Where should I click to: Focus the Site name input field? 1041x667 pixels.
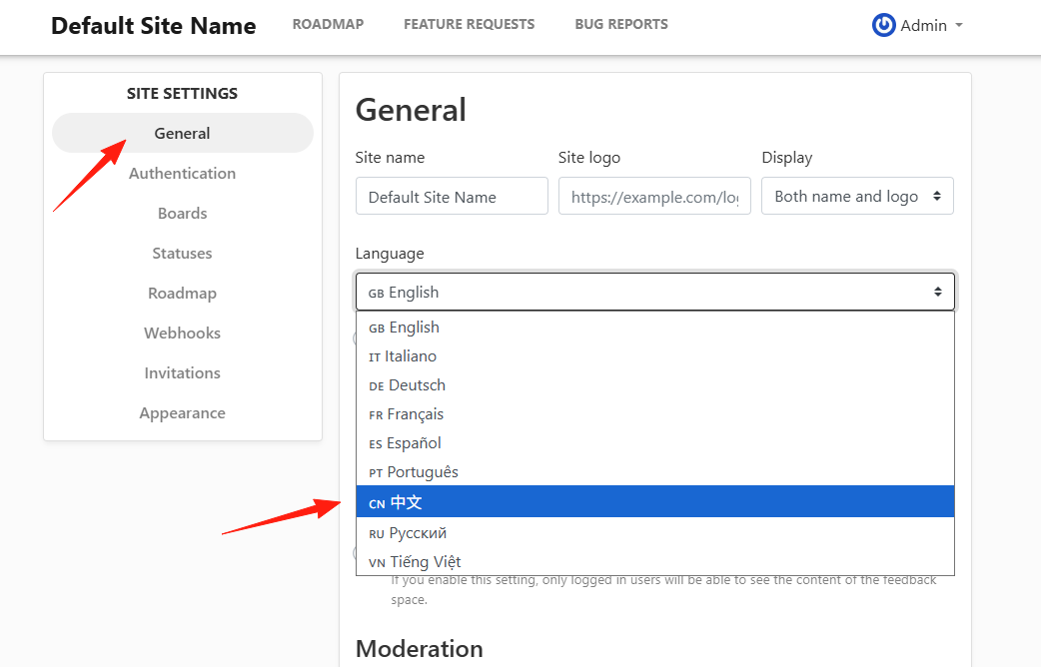click(453, 196)
